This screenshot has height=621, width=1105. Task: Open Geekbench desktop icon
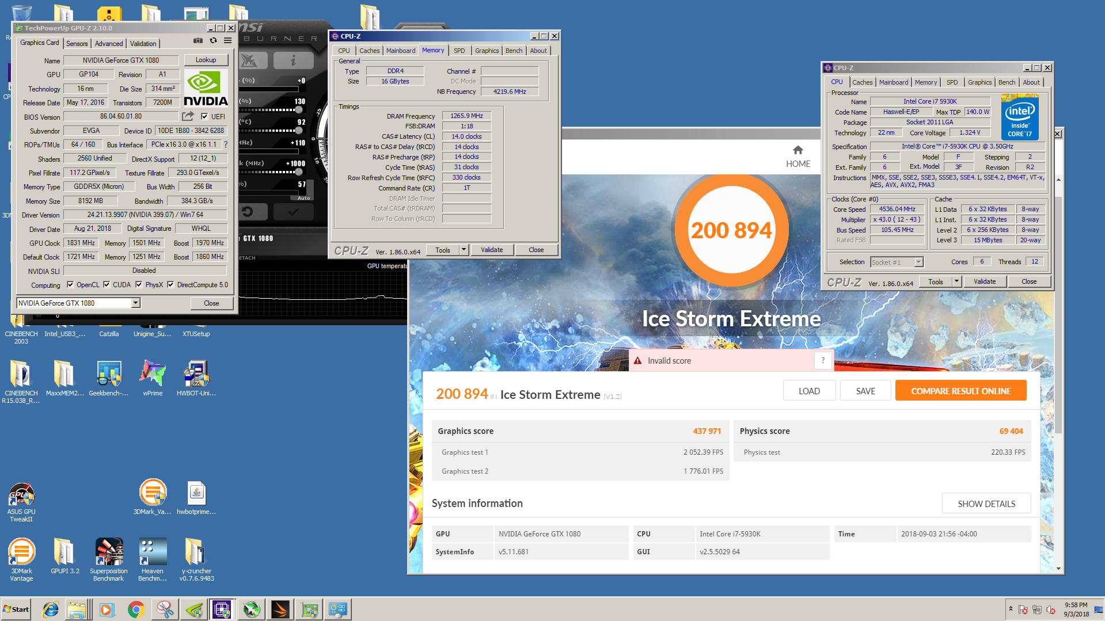click(109, 378)
